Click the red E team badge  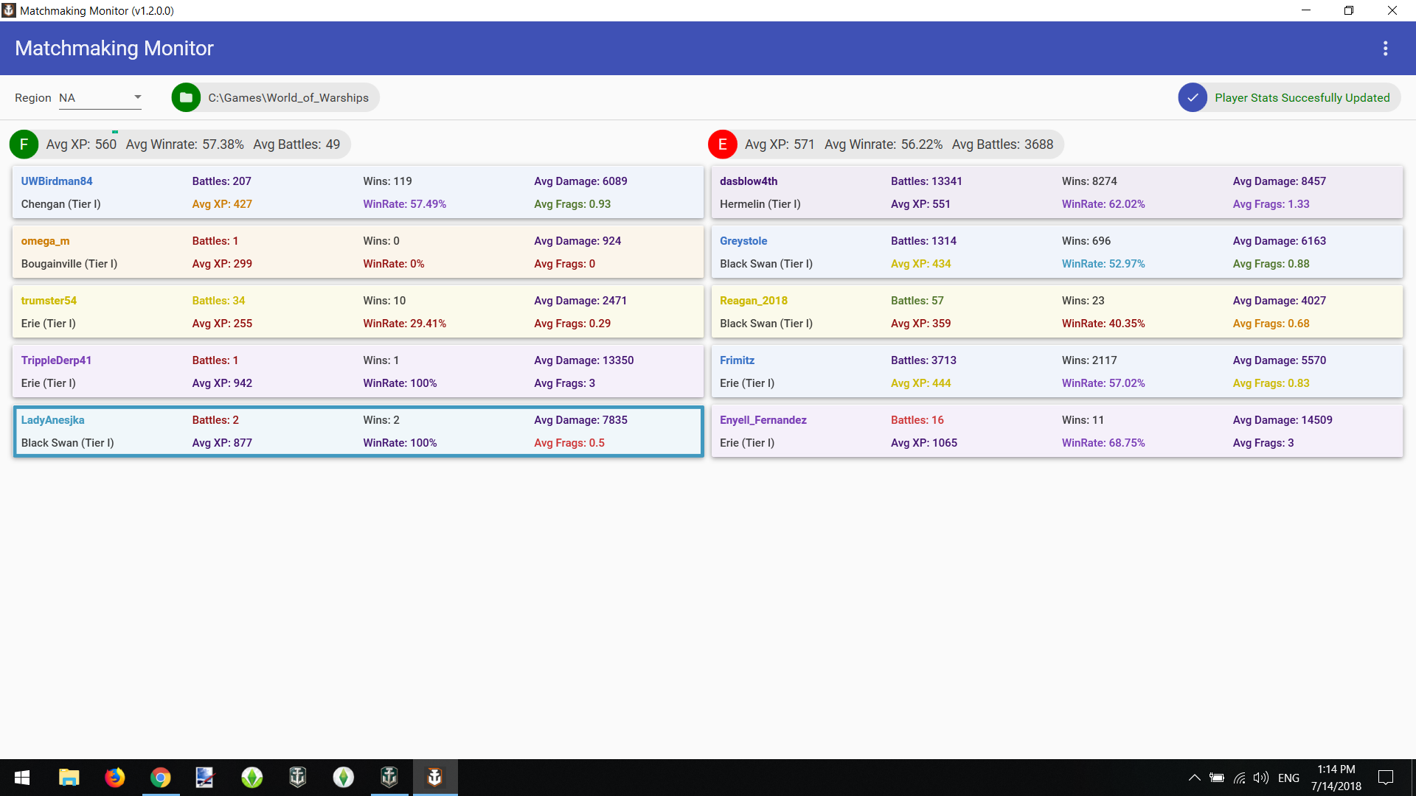pyautogui.click(x=722, y=144)
